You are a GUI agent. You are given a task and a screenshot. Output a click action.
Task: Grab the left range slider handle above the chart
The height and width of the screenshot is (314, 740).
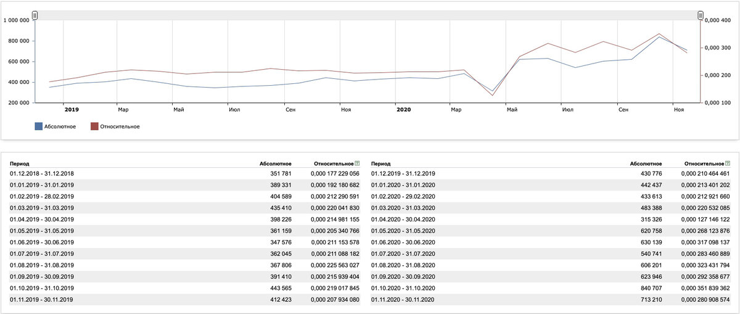click(x=35, y=15)
